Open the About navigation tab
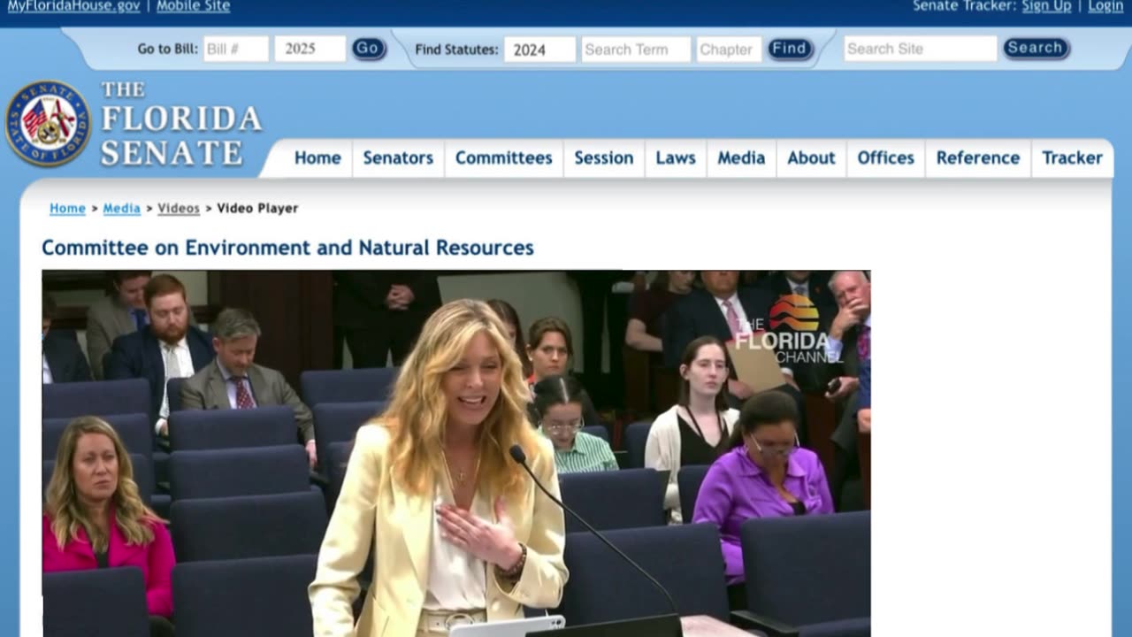The width and height of the screenshot is (1132, 637). pyautogui.click(x=811, y=157)
